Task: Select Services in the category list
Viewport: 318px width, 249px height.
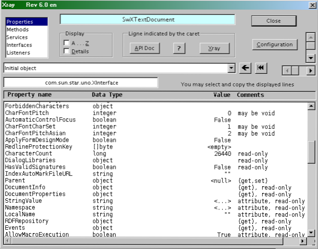Action: point(17,37)
